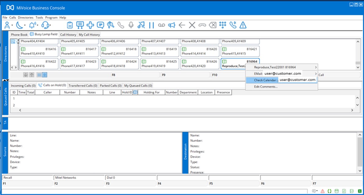The image size is (364, 195).
Task: Choose Check Calendar in context menu
Action: (x=282, y=80)
